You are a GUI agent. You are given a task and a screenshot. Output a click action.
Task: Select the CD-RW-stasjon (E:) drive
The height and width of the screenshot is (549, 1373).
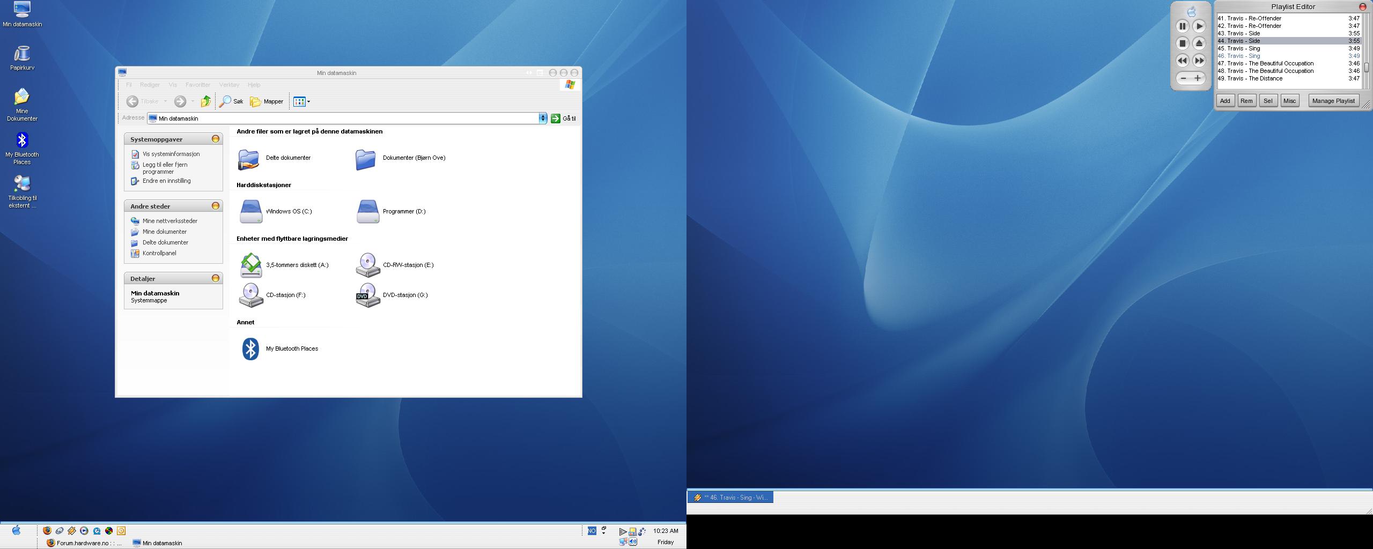pos(395,265)
